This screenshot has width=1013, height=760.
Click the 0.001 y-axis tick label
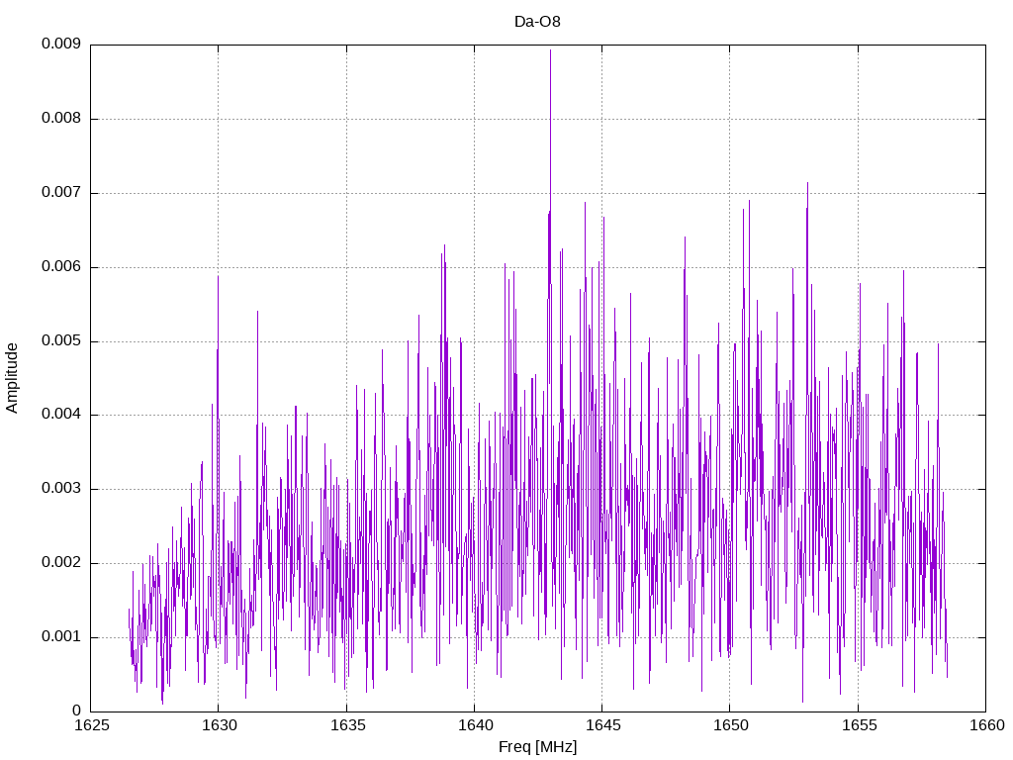61,637
